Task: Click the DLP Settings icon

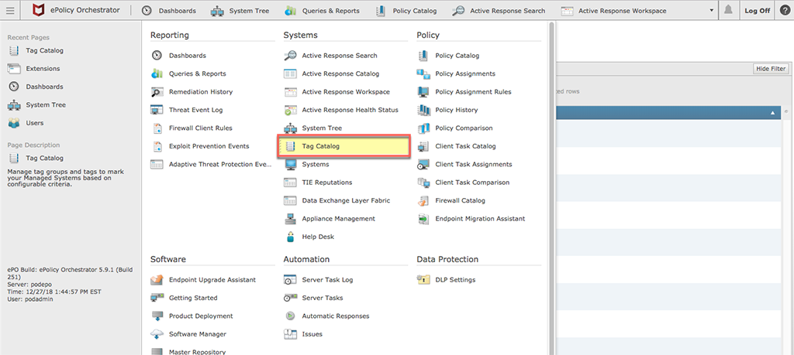Action: point(423,280)
